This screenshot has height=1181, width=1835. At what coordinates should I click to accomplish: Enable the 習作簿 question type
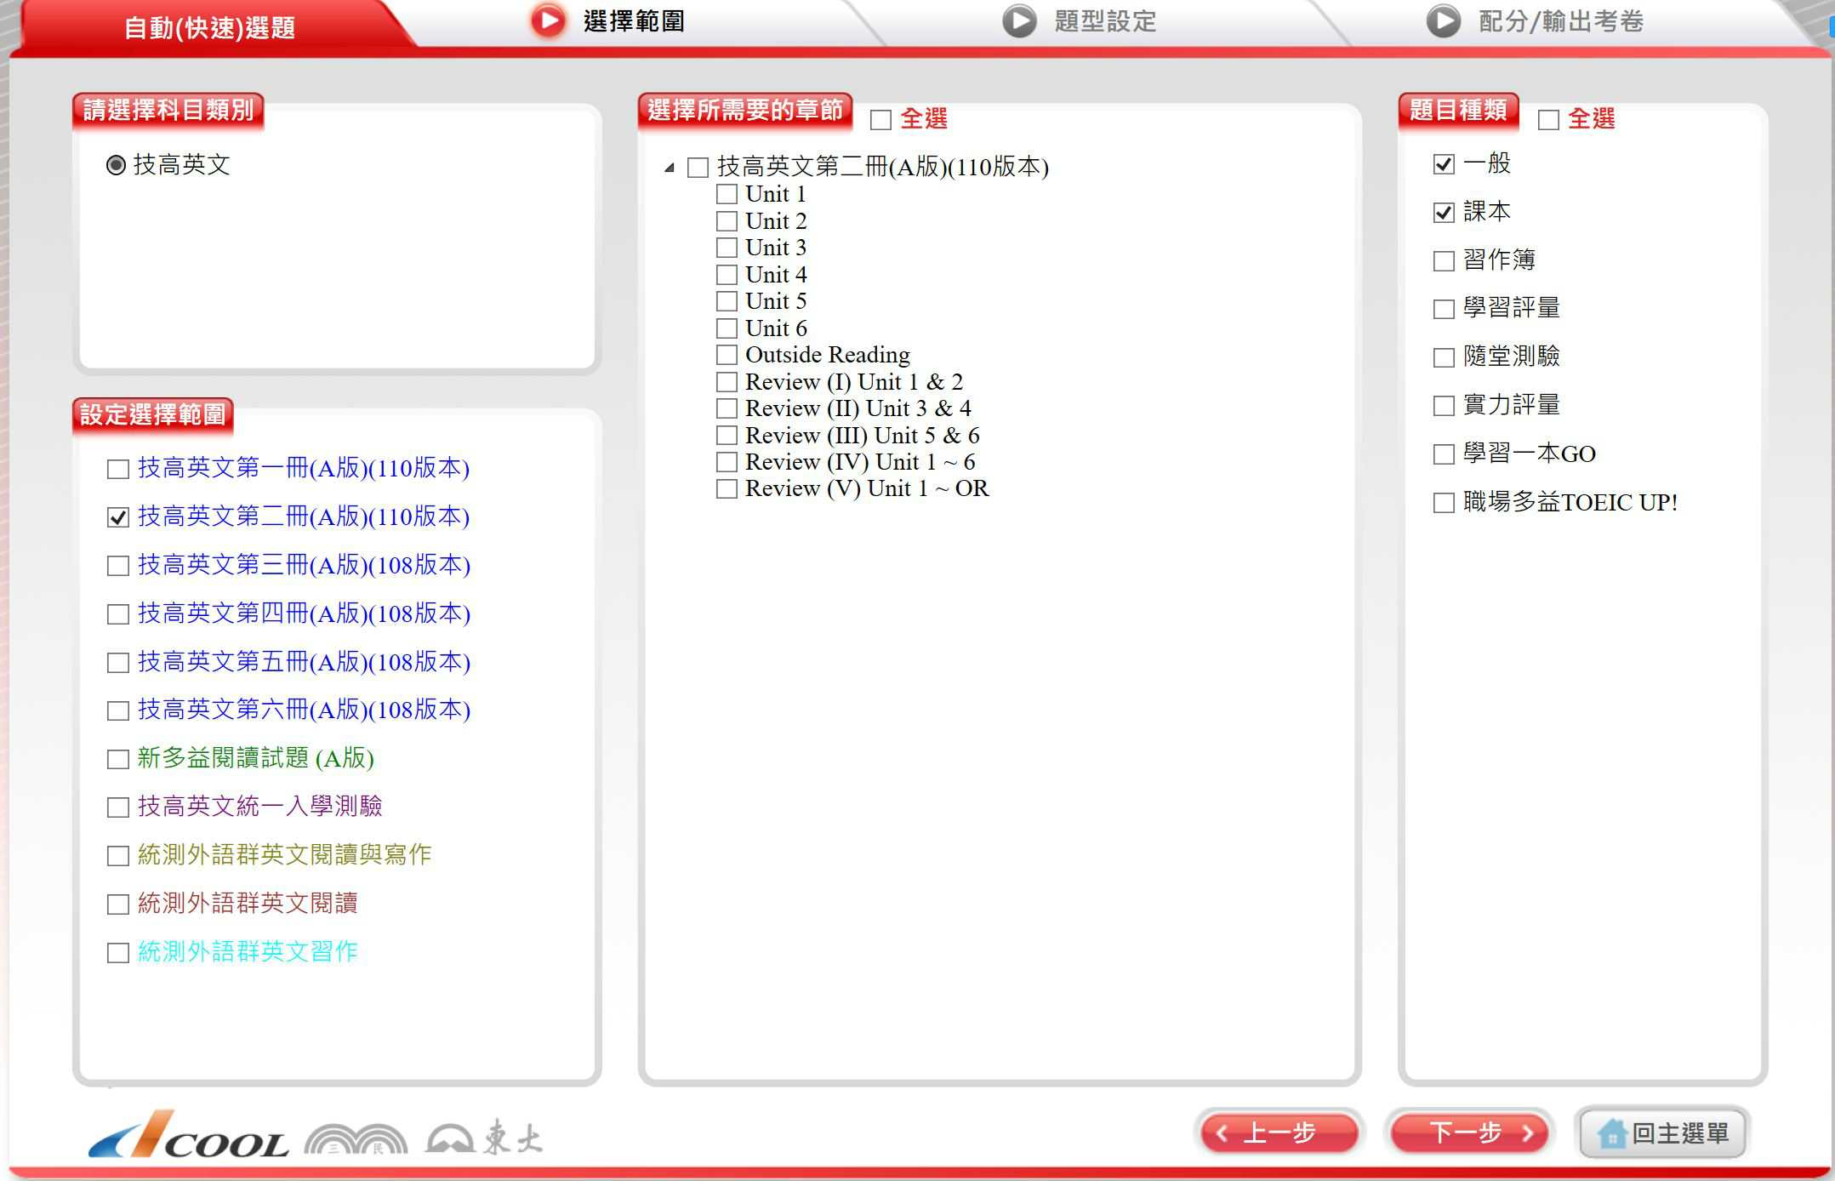coord(1444,261)
